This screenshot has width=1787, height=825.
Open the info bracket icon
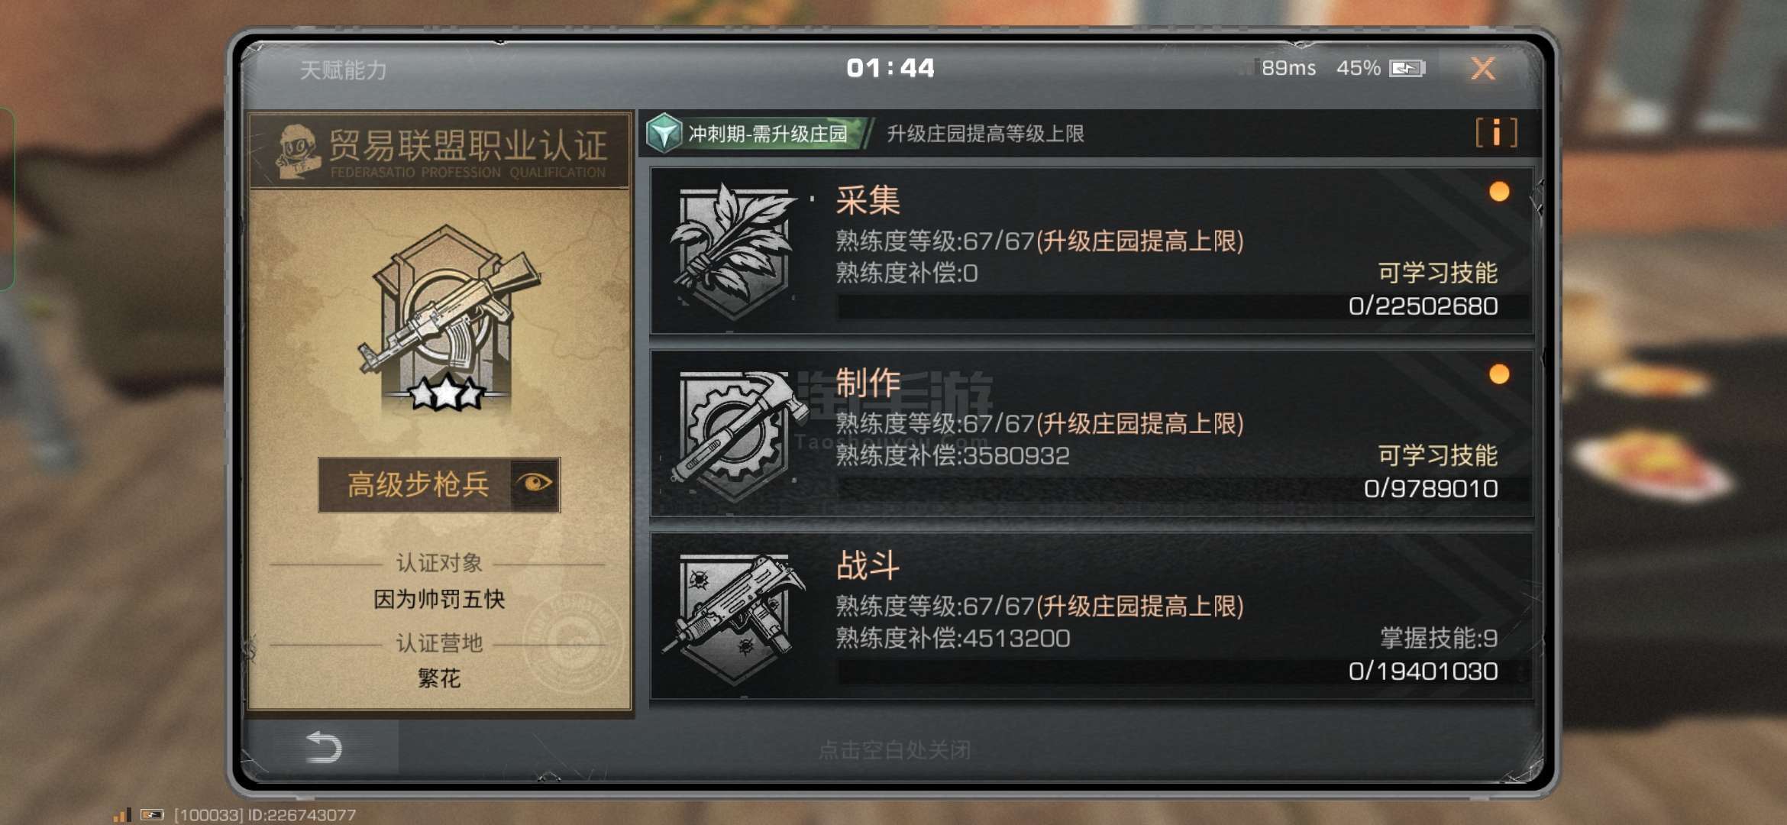click(x=1496, y=133)
